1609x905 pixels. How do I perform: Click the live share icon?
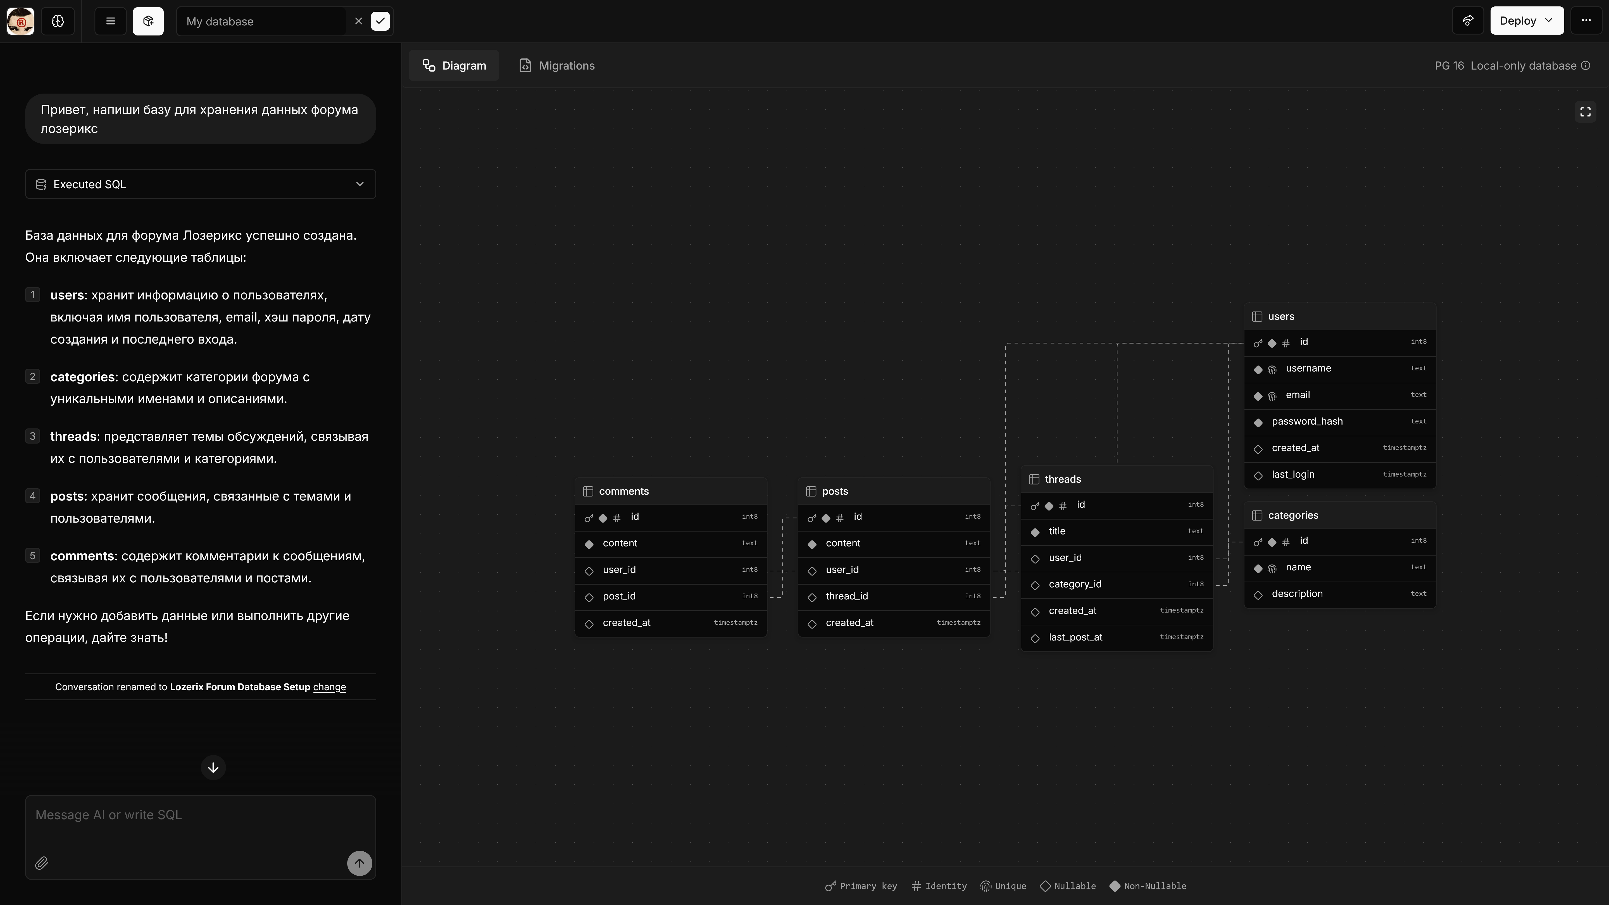click(1468, 21)
